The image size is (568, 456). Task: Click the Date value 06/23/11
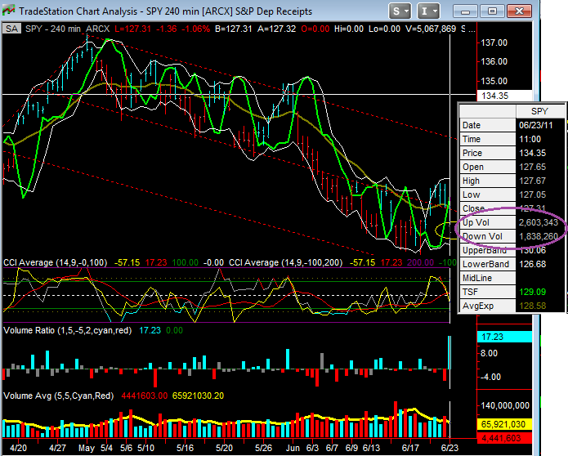click(536, 125)
